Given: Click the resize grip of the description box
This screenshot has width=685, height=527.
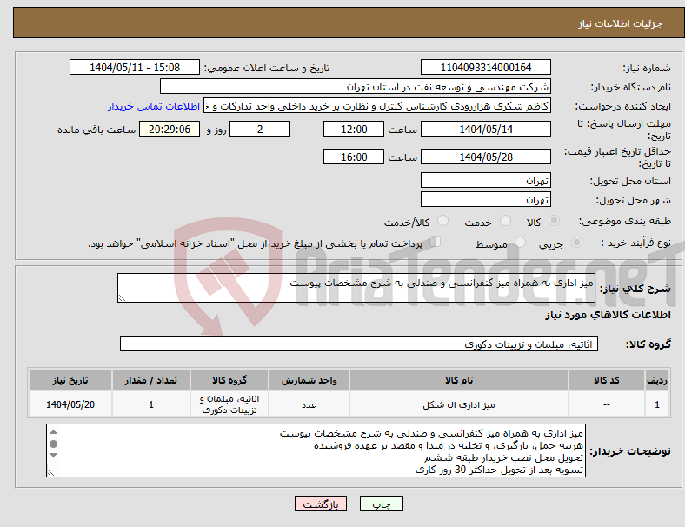Looking at the screenshot, I should click(x=122, y=298).
